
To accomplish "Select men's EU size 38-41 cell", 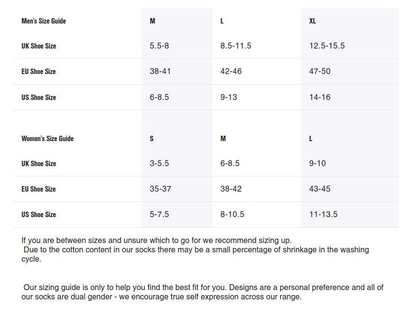I will click(x=160, y=72).
